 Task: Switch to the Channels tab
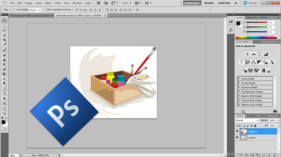[252, 116]
